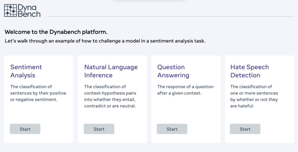The width and height of the screenshot is (298, 152).
Task: Click the sentiment walkthrough intro sentence
Action: click(105, 41)
